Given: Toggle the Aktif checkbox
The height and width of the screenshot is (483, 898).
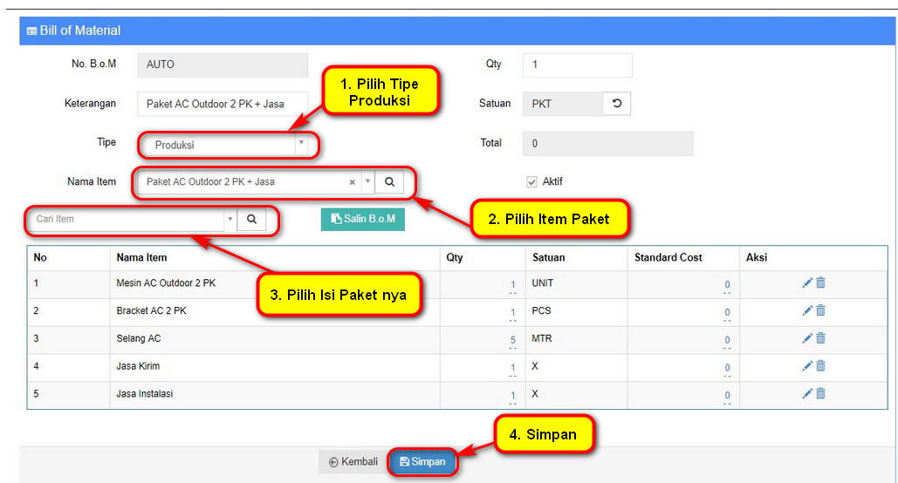Looking at the screenshot, I should 531,182.
